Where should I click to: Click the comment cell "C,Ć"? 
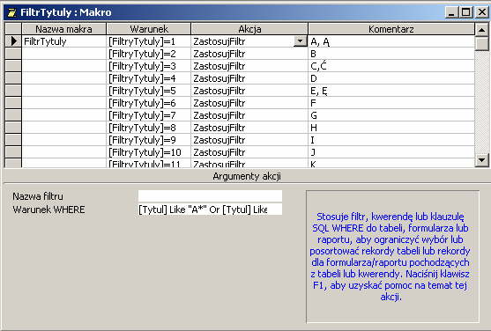[x=391, y=66]
